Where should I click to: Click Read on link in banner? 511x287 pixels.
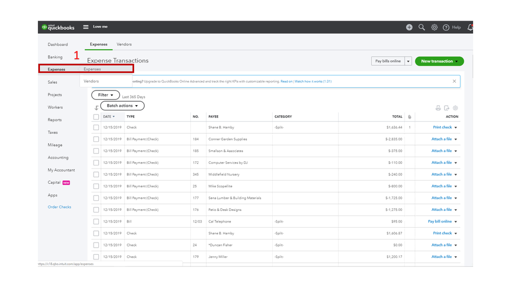(x=286, y=81)
